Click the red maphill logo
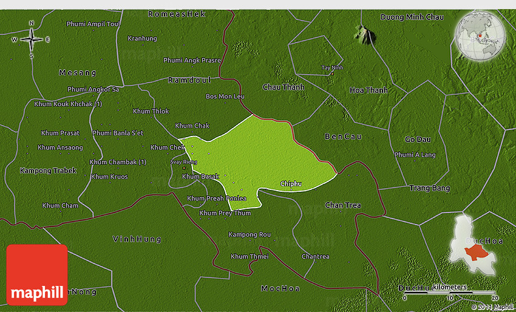The image size is (516, 312). point(37,274)
